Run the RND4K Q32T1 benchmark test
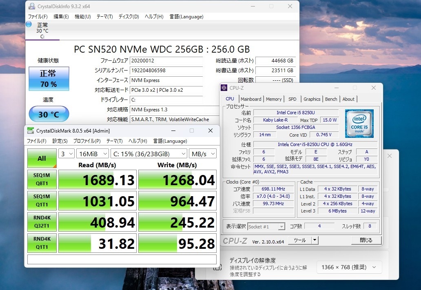This screenshot has width=421, height=290. (x=42, y=222)
